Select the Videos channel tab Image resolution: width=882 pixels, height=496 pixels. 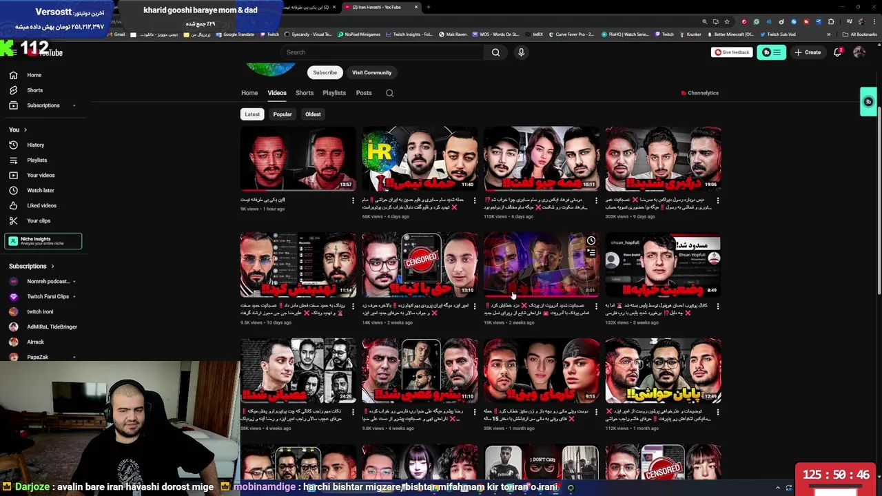point(277,93)
